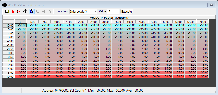Click the greyed Y-axis edit icon
The image size is (218, 95).
tap(44, 12)
